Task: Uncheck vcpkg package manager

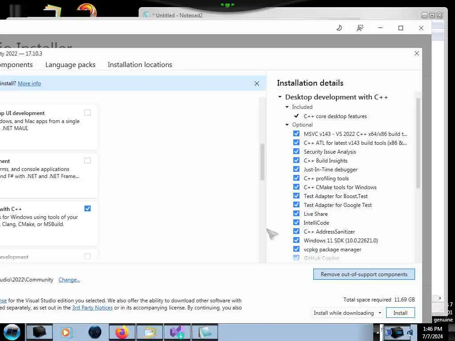Action: [x=296, y=249]
